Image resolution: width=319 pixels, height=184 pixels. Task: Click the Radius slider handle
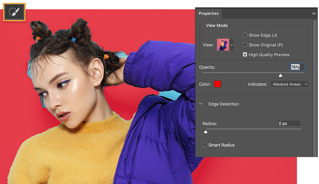pyautogui.click(x=206, y=132)
